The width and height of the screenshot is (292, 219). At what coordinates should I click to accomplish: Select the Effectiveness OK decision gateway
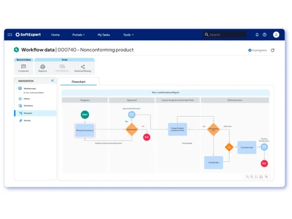coord(214,129)
